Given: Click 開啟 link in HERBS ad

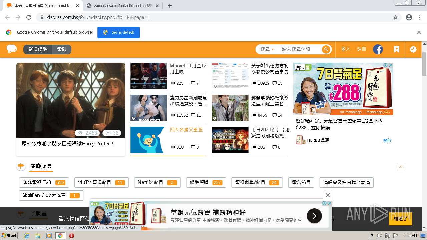Looking at the screenshot, I should tap(387, 140).
